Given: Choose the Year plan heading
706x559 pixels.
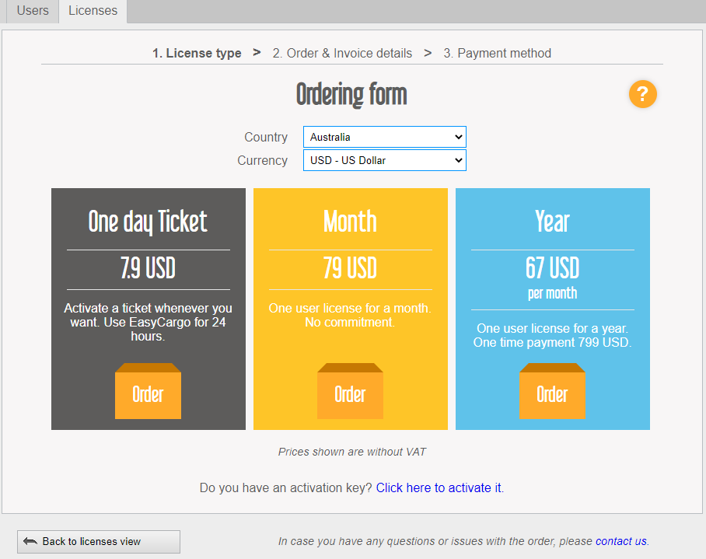Looking at the screenshot, I should tap(552, 222).
